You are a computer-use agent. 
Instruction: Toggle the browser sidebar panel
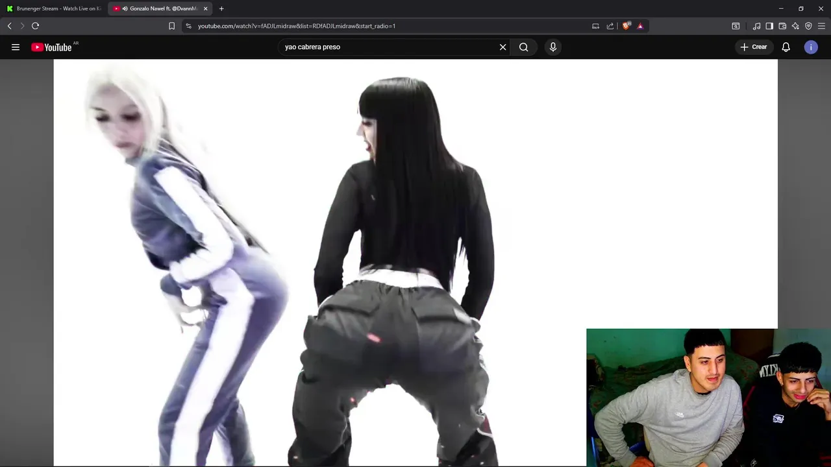[x=769, y=26]
